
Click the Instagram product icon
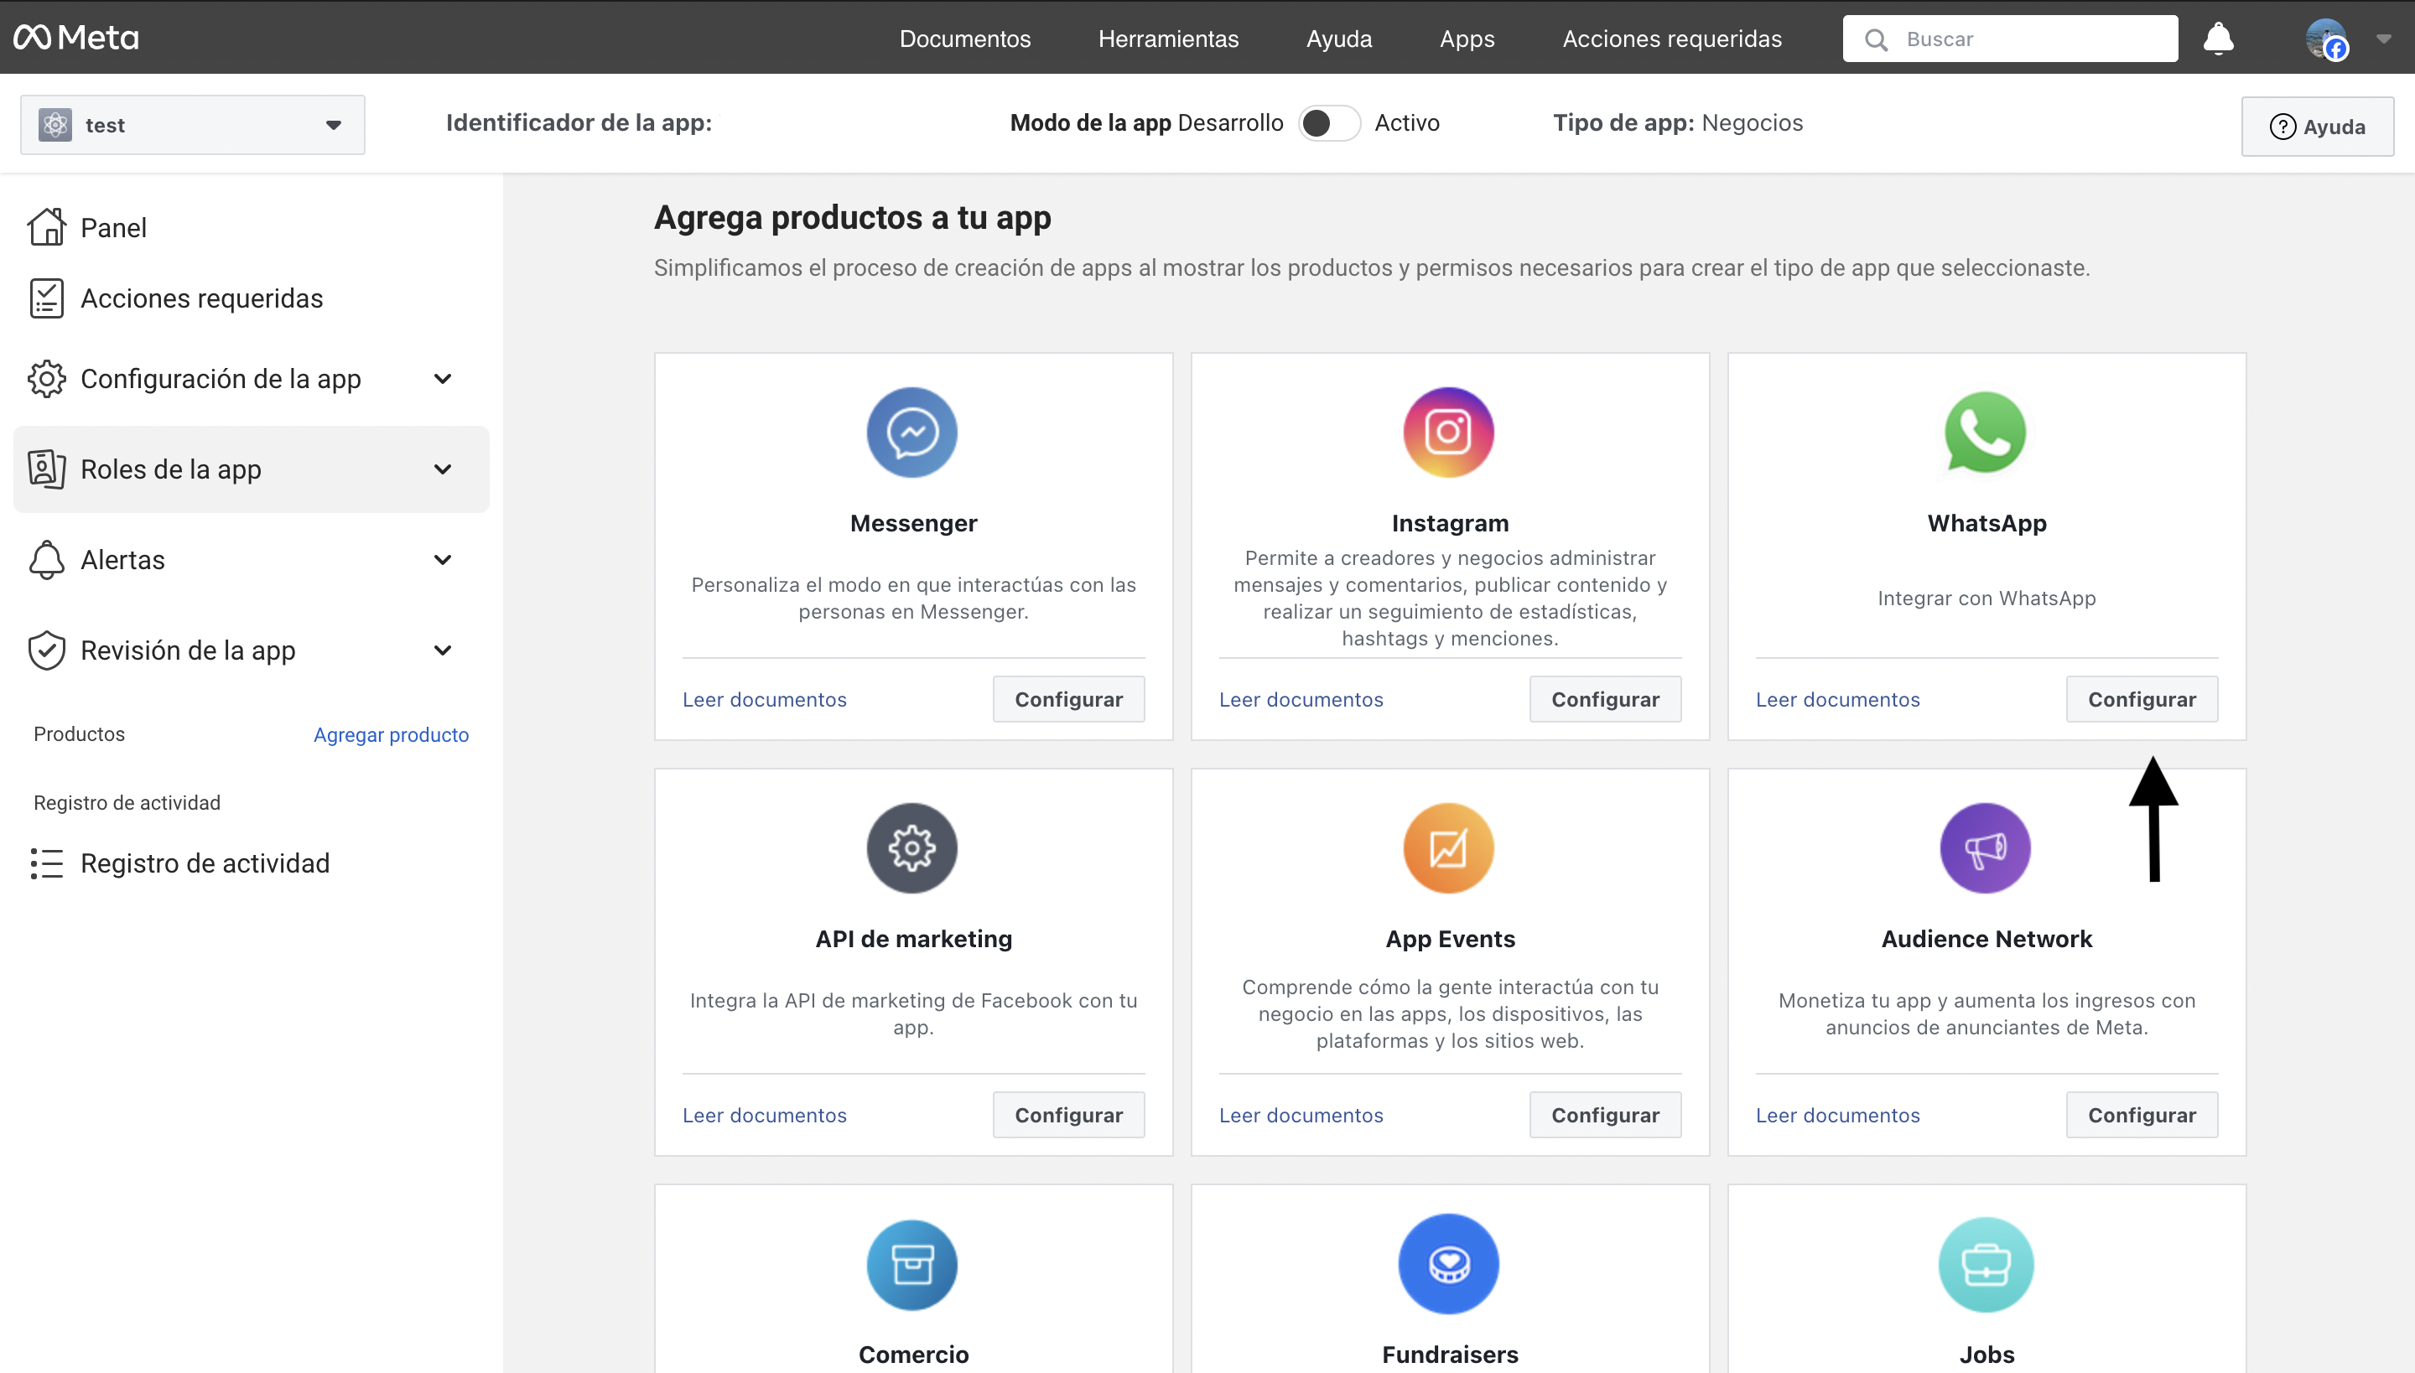point(1449,433)
